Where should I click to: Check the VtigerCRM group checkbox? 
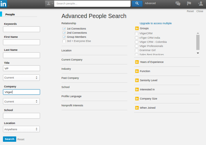[136, 34]
